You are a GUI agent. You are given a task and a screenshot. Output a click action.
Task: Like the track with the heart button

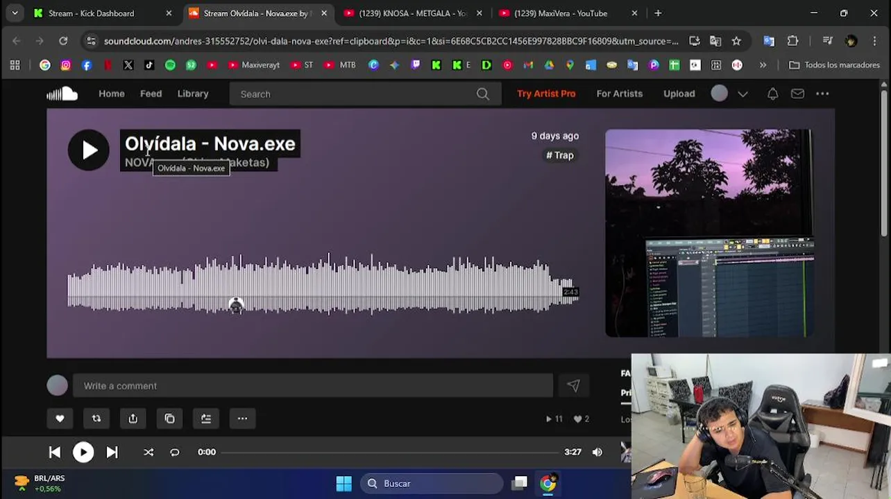click(60, 419)
